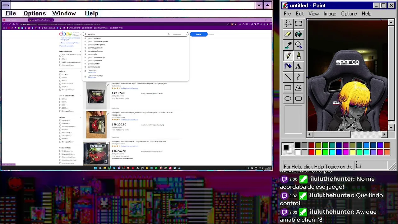Open the LETRAS AESTHETICS bookmark
Viewport: 398px width, 224px height.
pyautogui.click(x=73, y=28)
